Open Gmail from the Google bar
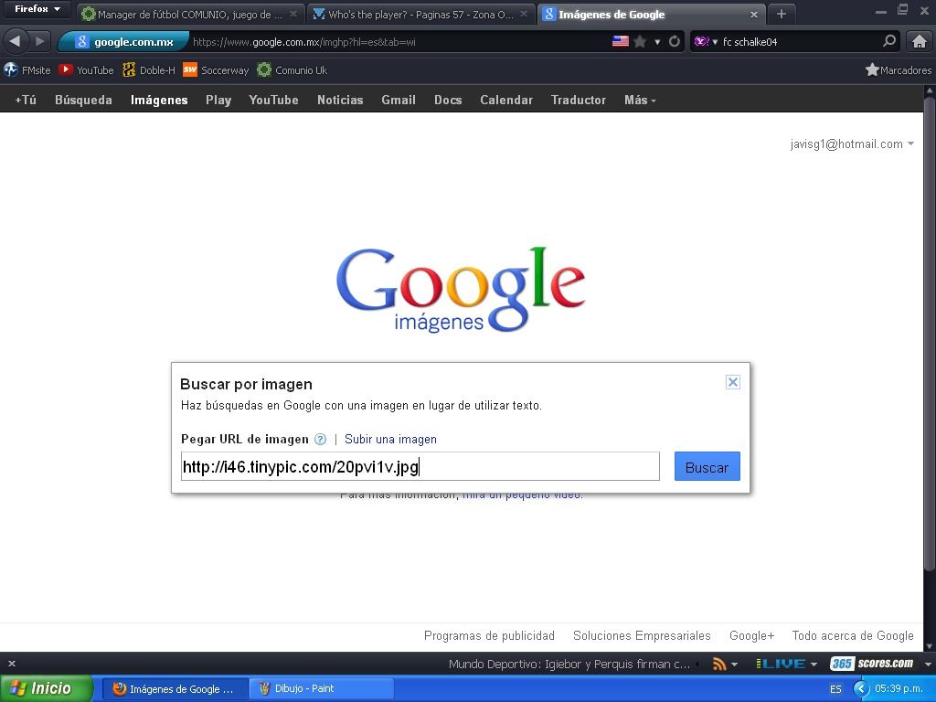Screen dimensions: 936x702 pos(399,101)
